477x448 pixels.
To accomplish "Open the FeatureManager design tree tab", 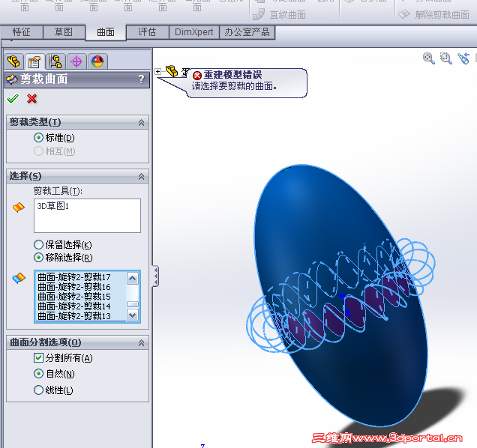I will (14, 61).
